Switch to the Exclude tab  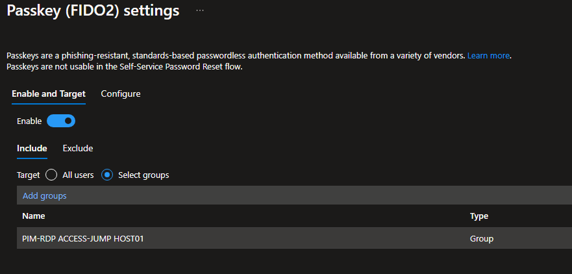pyautogui.click(x=78, y=149)
